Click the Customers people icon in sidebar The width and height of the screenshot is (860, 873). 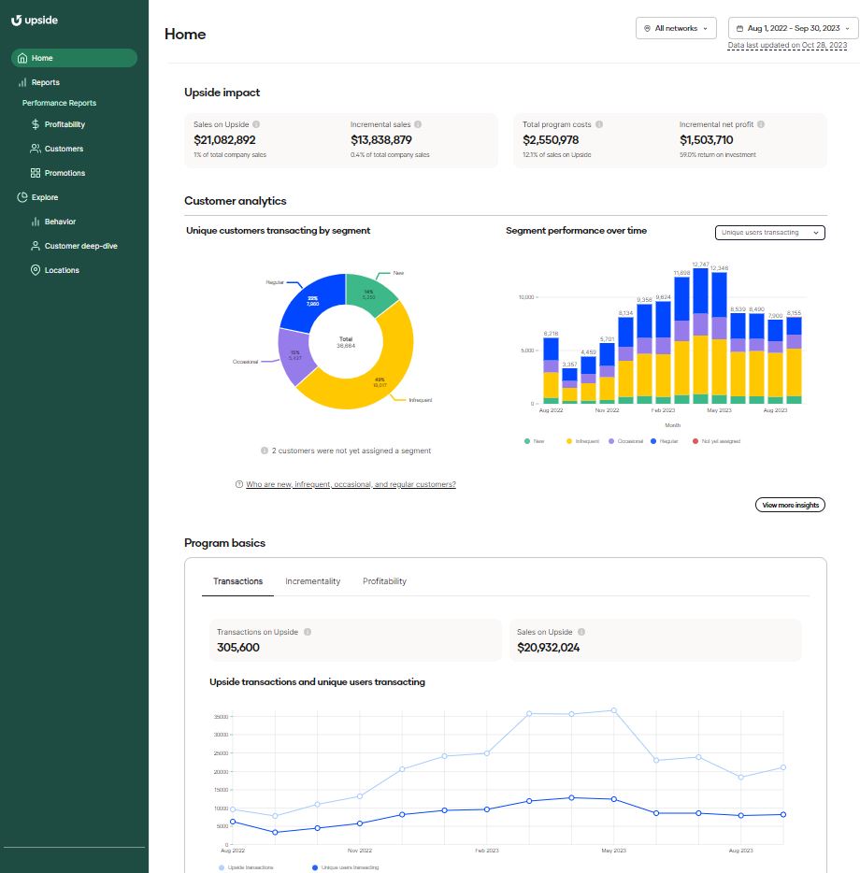click(36, 149)
